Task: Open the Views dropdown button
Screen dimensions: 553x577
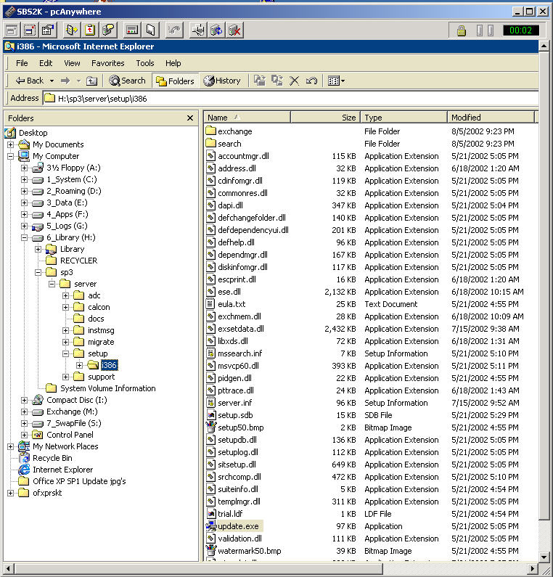Action: 336,81
